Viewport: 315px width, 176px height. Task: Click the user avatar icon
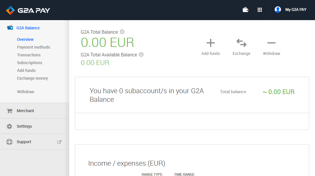(x=278, y=9)
